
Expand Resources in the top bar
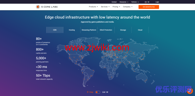[124, 2]
